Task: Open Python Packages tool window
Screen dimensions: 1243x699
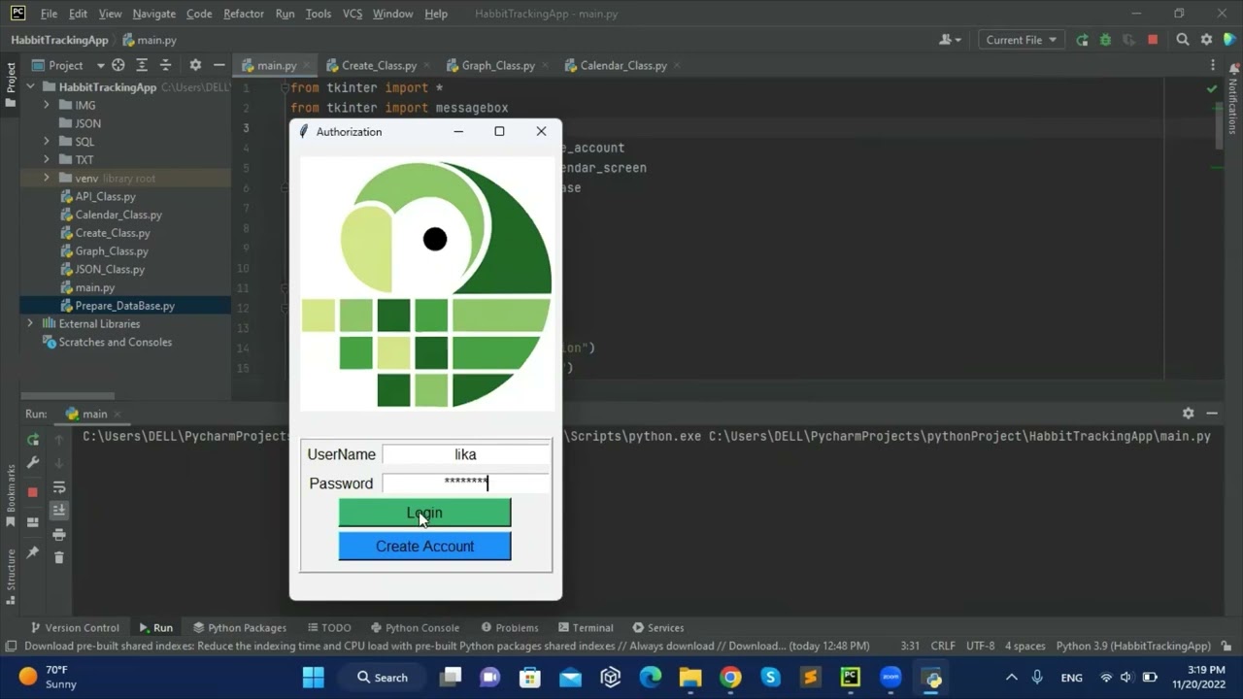Action: click(239, 627)
